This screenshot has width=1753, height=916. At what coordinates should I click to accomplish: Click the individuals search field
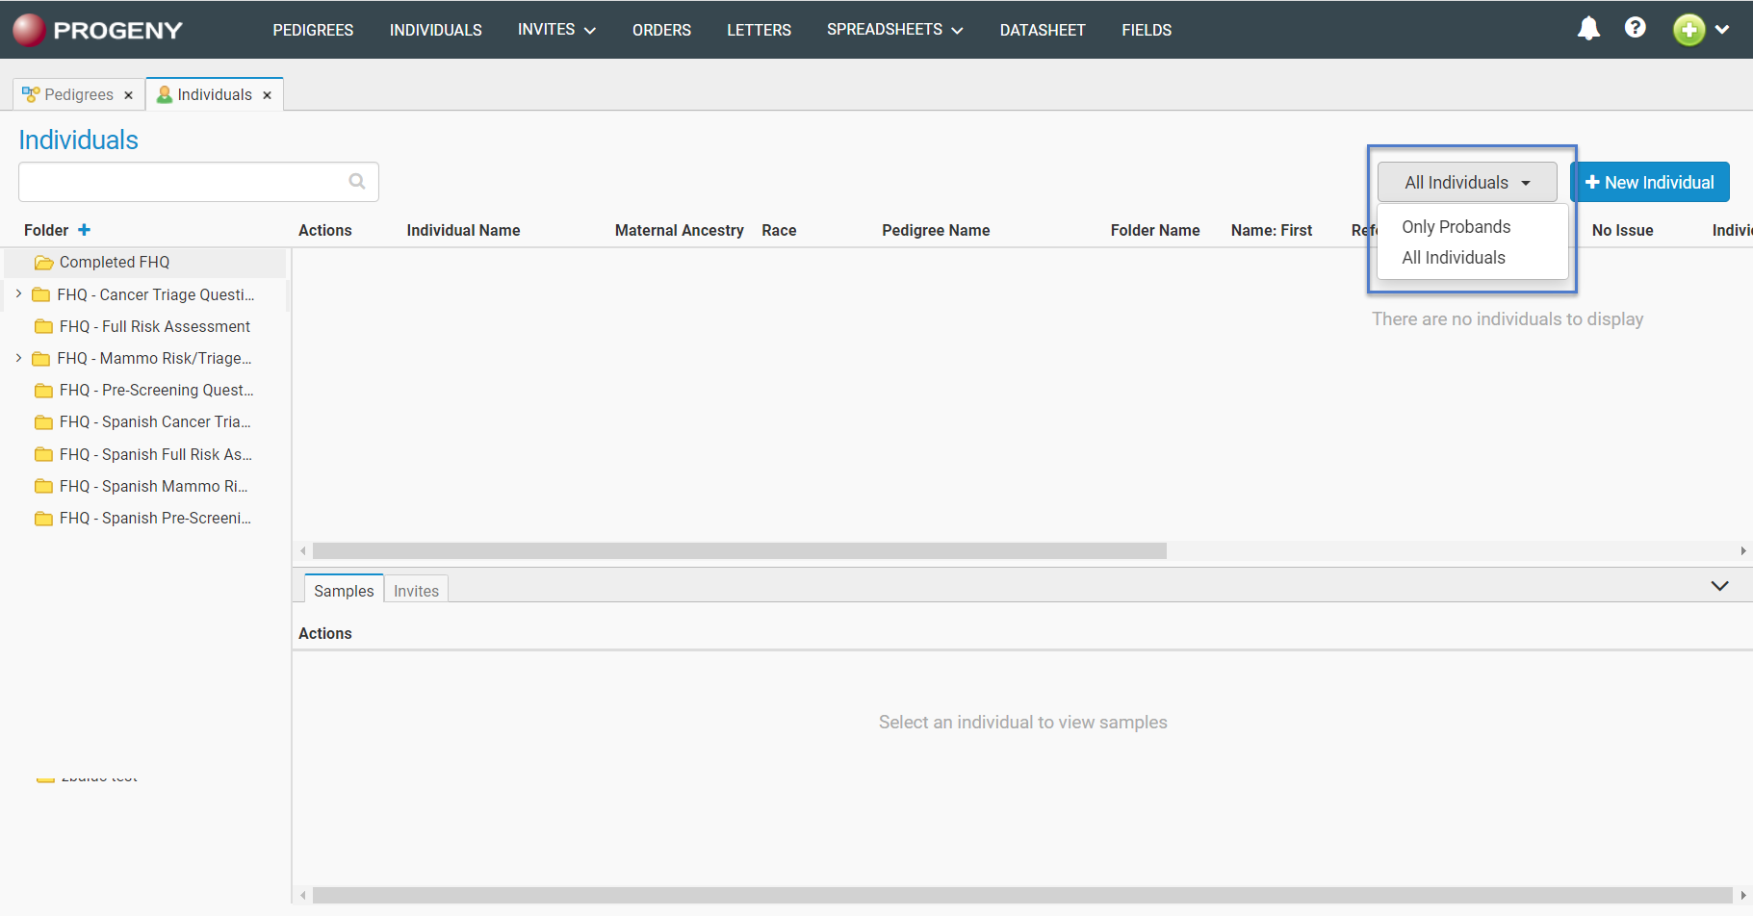pos(183,182)
